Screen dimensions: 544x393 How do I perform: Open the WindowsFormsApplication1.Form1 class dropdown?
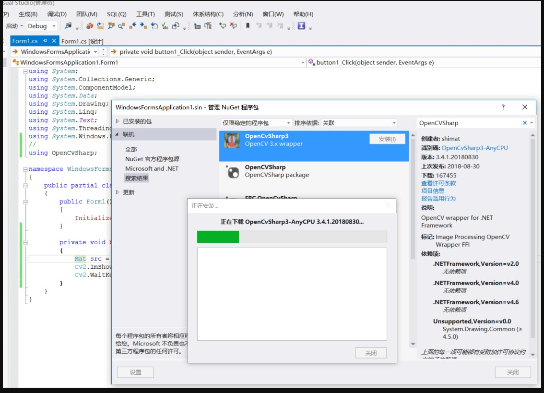tap(303, 62)
